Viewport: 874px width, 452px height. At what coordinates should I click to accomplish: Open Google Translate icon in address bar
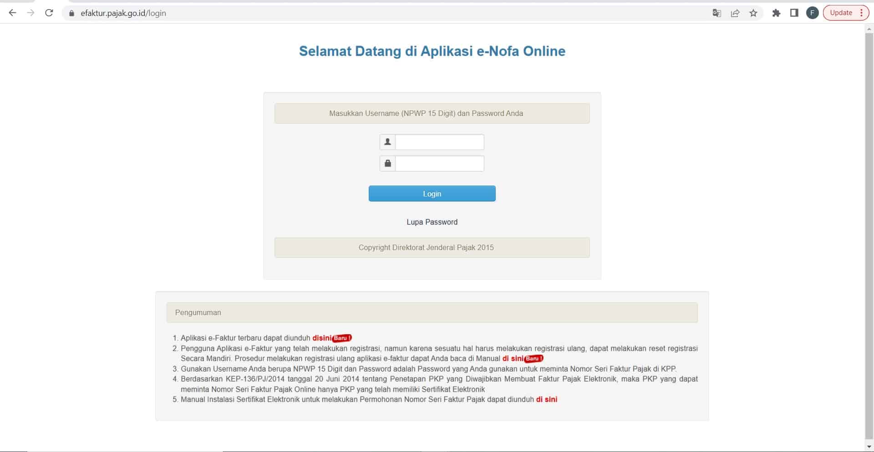coord(717,13)
